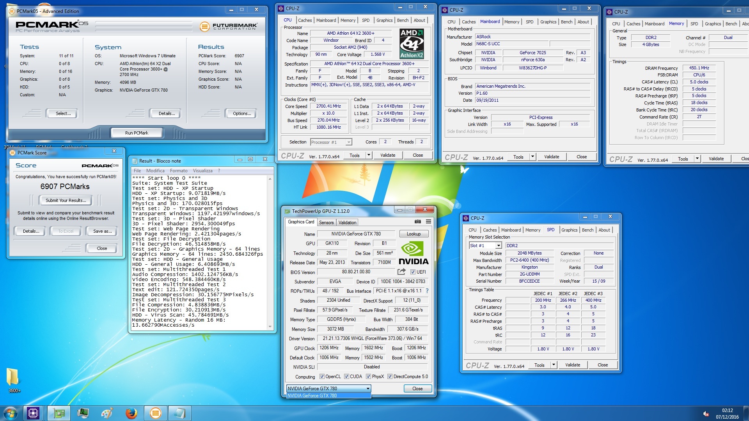Click the Close button in GPU-Z bottom
The width and height of the screenshot is (749, 421).
click(417, 389)
